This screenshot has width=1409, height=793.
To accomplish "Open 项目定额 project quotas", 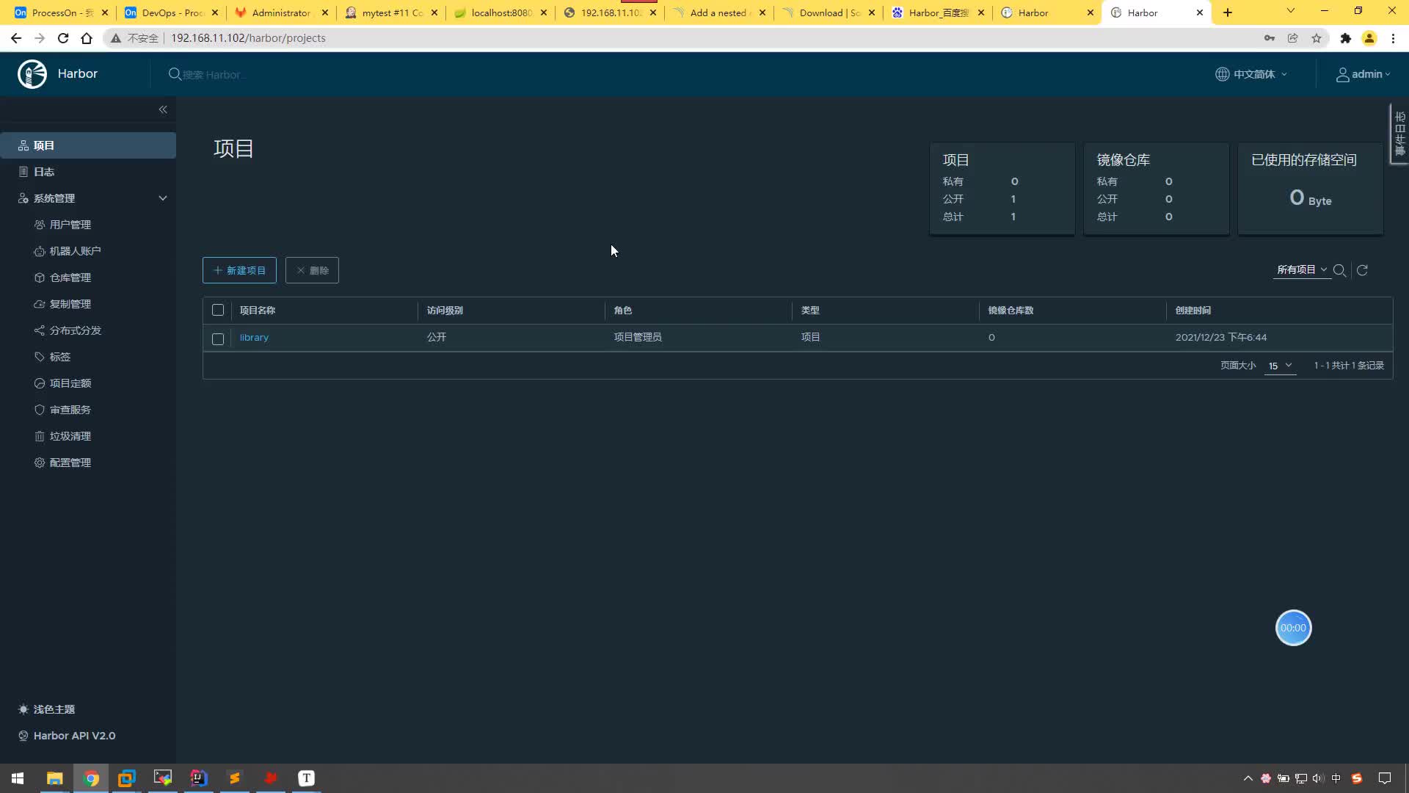I will (70, 383).
